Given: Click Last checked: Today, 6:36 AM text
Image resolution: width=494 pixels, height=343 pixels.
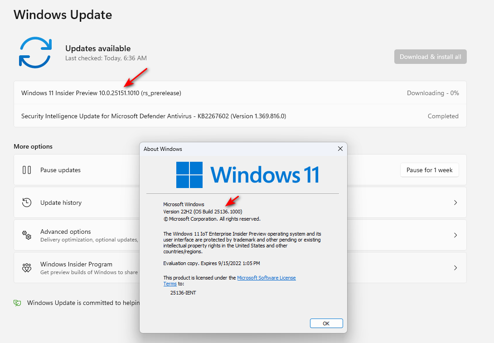Looking at the screenshot, I should click(106, 58).
